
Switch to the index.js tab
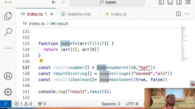(x=120, y=14)
